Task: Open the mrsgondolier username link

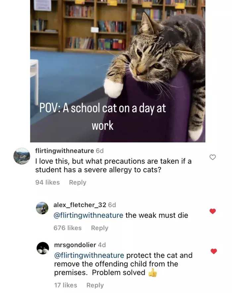Action: tap(75, 245)
